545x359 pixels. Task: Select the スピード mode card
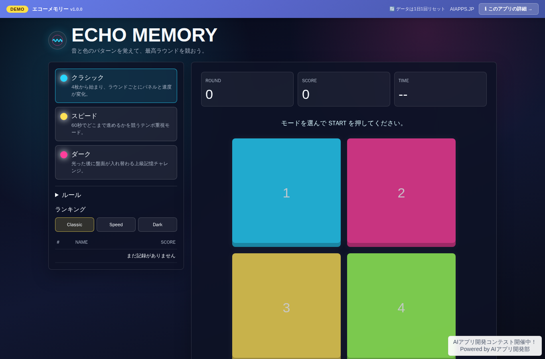116,124
